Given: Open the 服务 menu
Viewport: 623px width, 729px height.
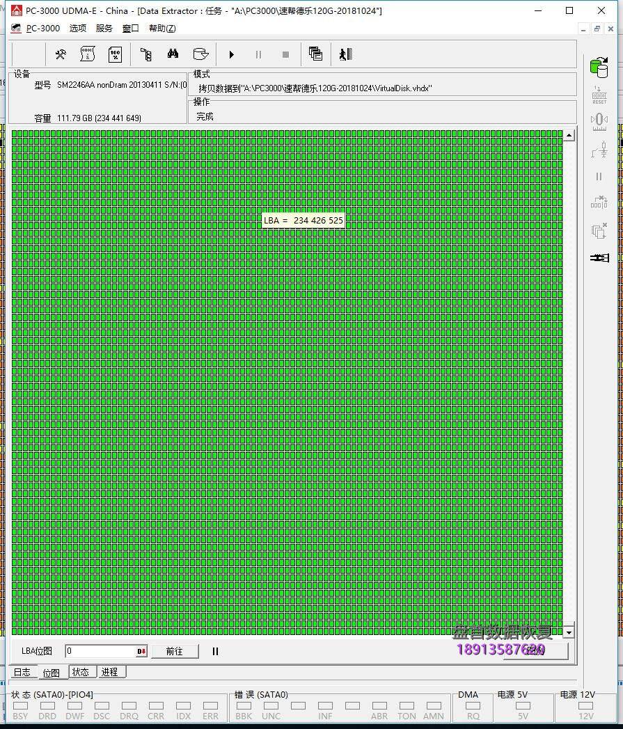Looking at the screenshot, I should tap(104, 29).
